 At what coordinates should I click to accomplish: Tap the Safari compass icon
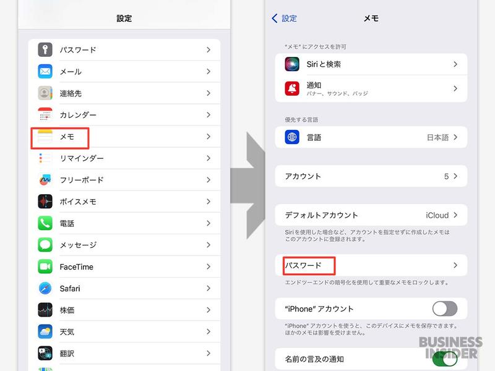[45, 288]
